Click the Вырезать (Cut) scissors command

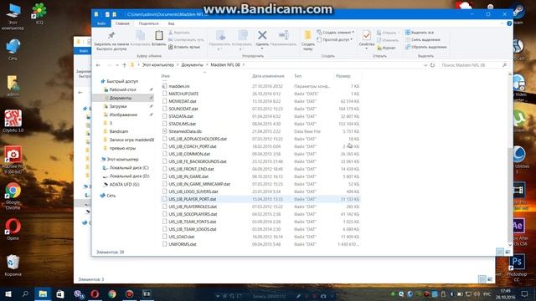179,33
